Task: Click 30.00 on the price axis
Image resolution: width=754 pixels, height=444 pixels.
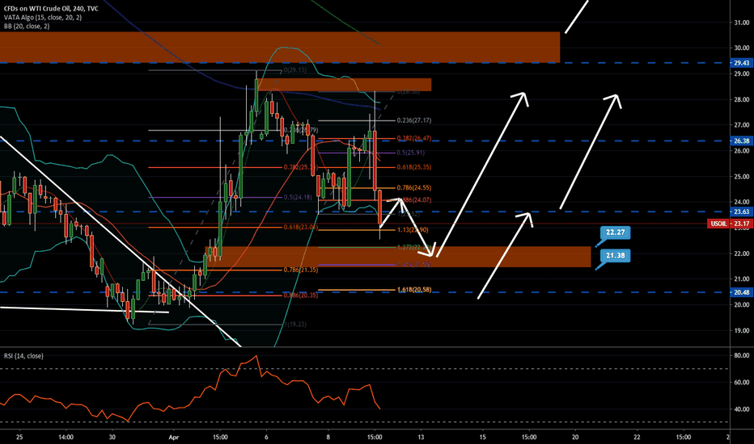Action: 742,48
